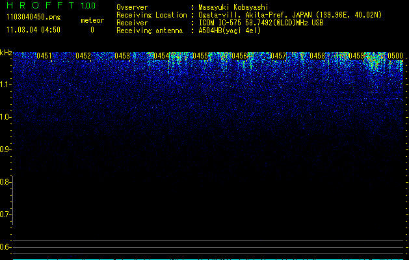Click the 0455 time marker
The image size is (409, 260).
click(200, 56)
